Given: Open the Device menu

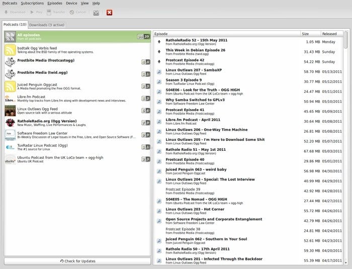Looking at the screenshot, I should (x=71, y=3).
